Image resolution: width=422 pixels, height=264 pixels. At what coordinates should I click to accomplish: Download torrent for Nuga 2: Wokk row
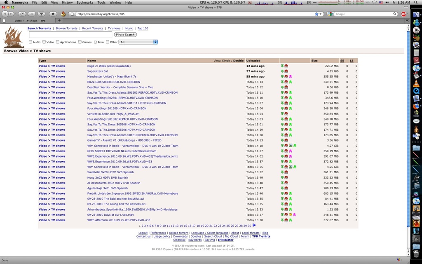pyautogui.click(x=282, y=66)
